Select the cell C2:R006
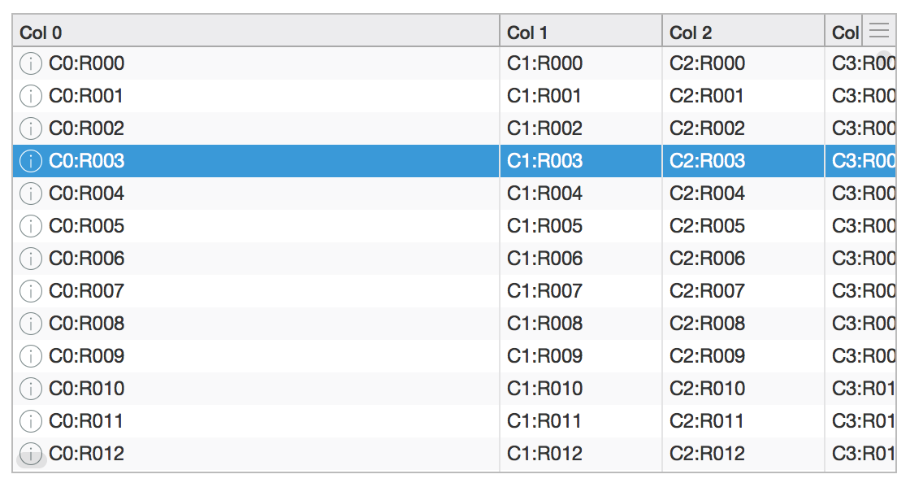Viewport: 910px width, 483px height. tap(743, 259)
